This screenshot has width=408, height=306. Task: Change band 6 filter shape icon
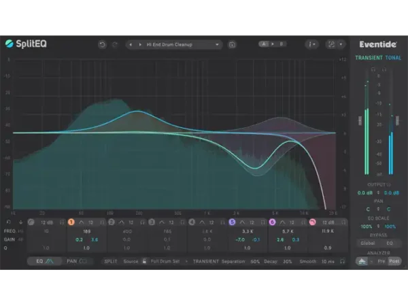point(283,222)
